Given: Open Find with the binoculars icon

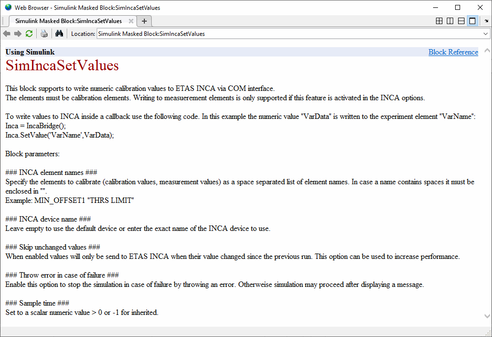Looking at the screenshot, I should pos(59,33).
